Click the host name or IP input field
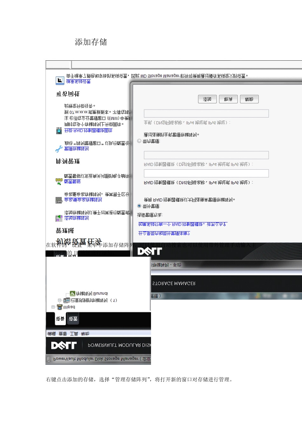Image resolution: width=302 pixels, height=427 pixels. [x=206, y=113]
